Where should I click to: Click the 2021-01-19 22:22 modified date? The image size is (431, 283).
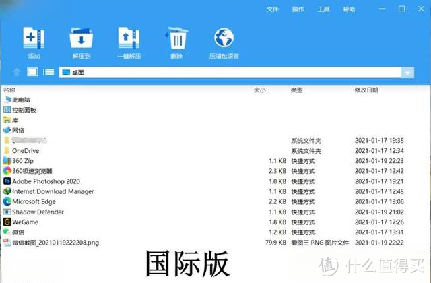click(379, 243)
